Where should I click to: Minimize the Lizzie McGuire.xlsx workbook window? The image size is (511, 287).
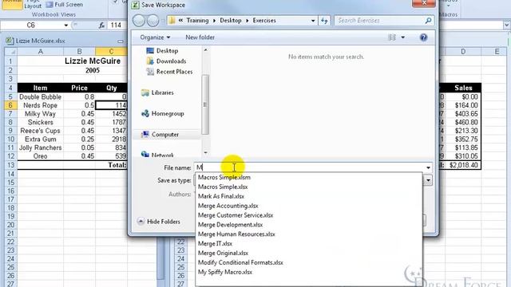(x=121, y=41)
